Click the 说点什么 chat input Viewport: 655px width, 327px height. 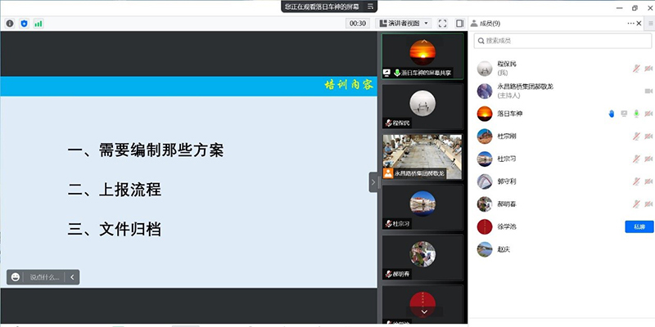click(45, 277)
